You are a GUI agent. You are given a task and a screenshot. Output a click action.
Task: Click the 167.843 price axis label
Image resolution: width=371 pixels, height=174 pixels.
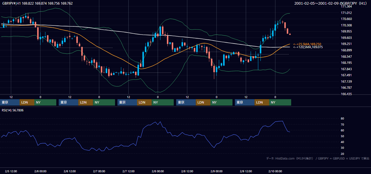[x=346, y=69]
